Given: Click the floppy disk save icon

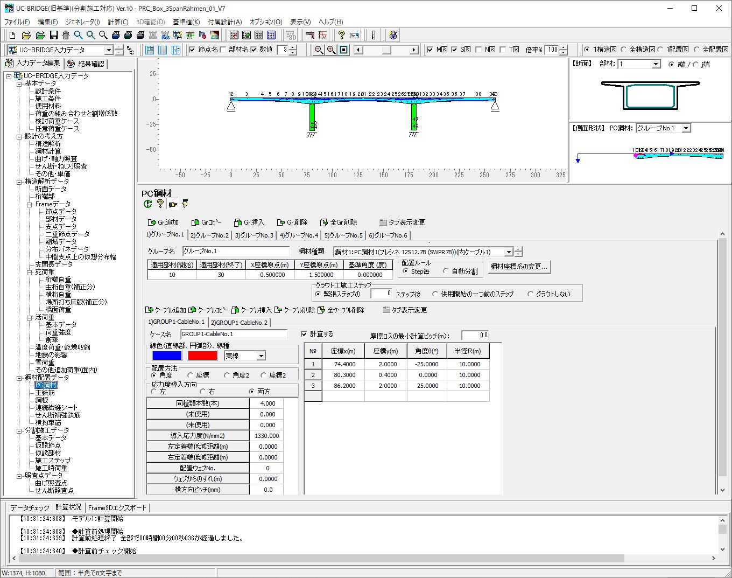Looking at the screenshot, I should (53, 36).
